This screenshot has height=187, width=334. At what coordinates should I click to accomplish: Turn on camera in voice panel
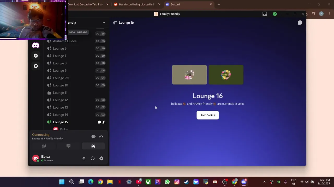pyautogui.click(x=44, y=146)
